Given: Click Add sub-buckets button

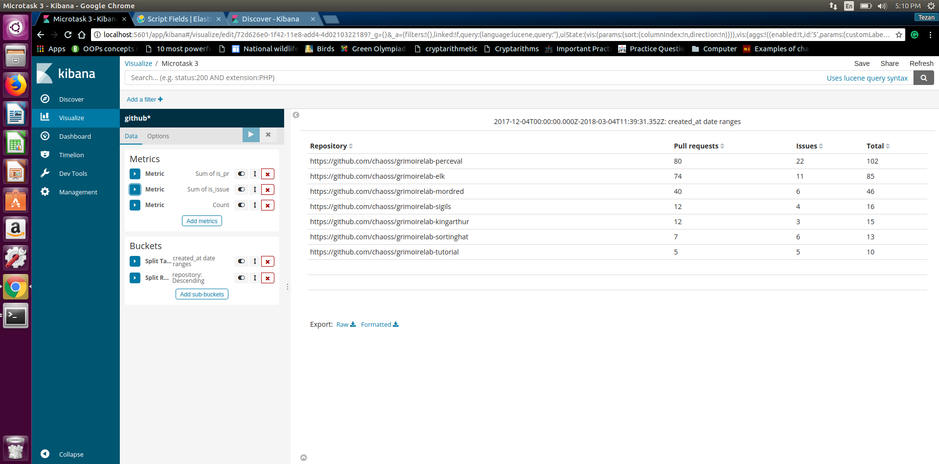Looking at the screenshot, I should click(x=202, y=295).
